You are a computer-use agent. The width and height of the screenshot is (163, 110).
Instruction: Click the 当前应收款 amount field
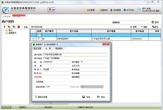pos(57,87)
